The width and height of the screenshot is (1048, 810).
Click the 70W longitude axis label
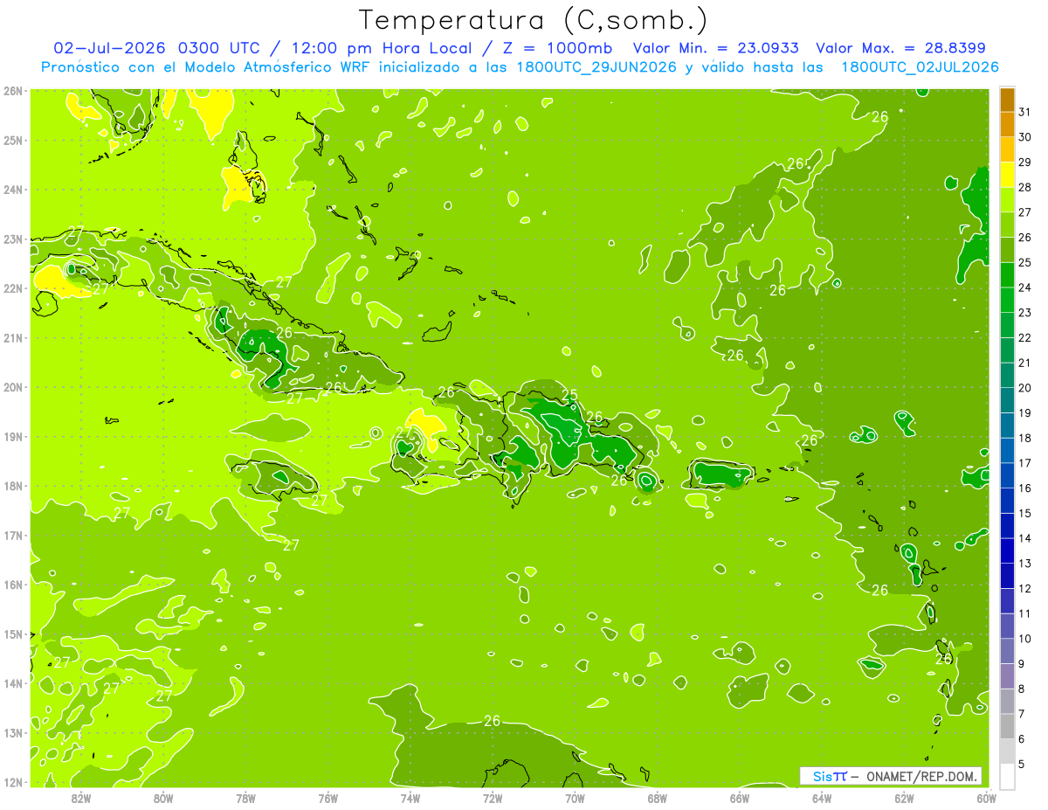(x=575, y=798)
